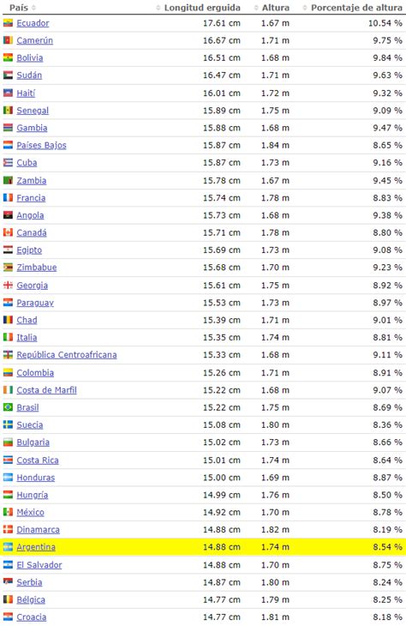This screenshot has height=626, width=406.
Task: Follow the Croacia link
Action: [32, 617]
